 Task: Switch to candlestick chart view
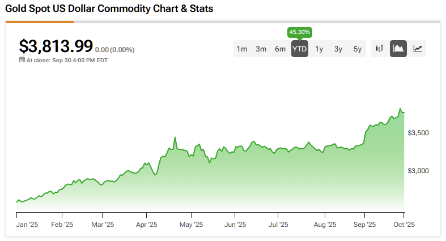coord(380,49)
